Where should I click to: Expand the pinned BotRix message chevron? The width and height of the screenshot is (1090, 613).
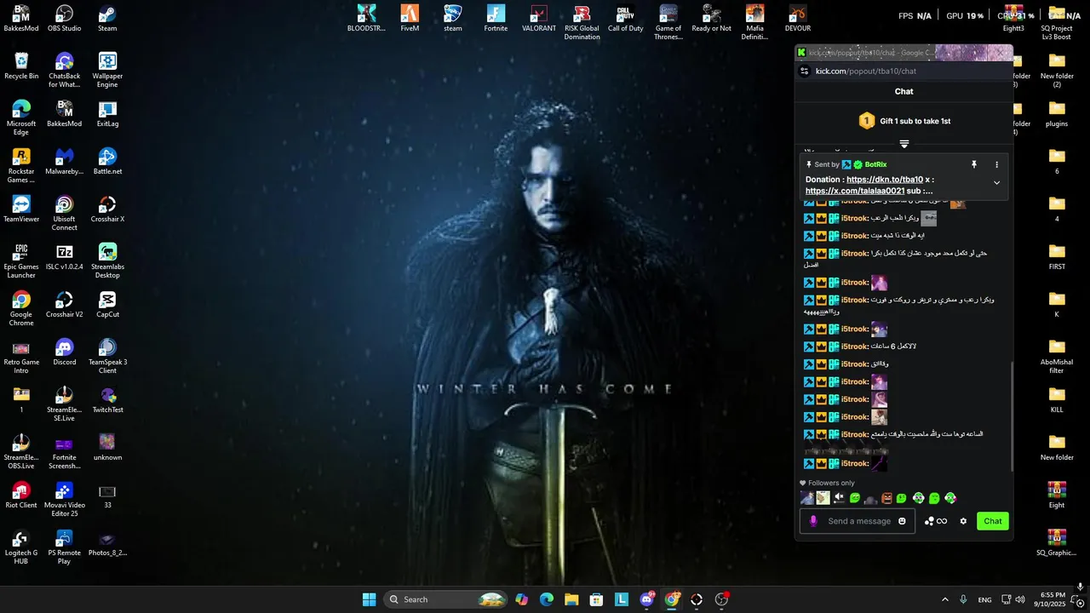point(996,182)
